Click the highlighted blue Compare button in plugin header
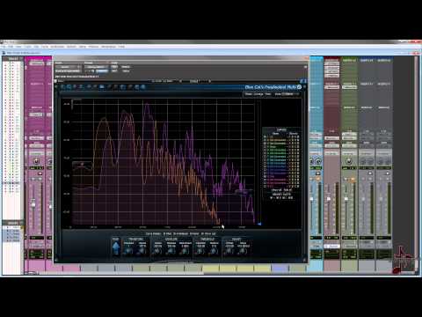Viewport: 422px width, 317px height. (x=102, y=71)
